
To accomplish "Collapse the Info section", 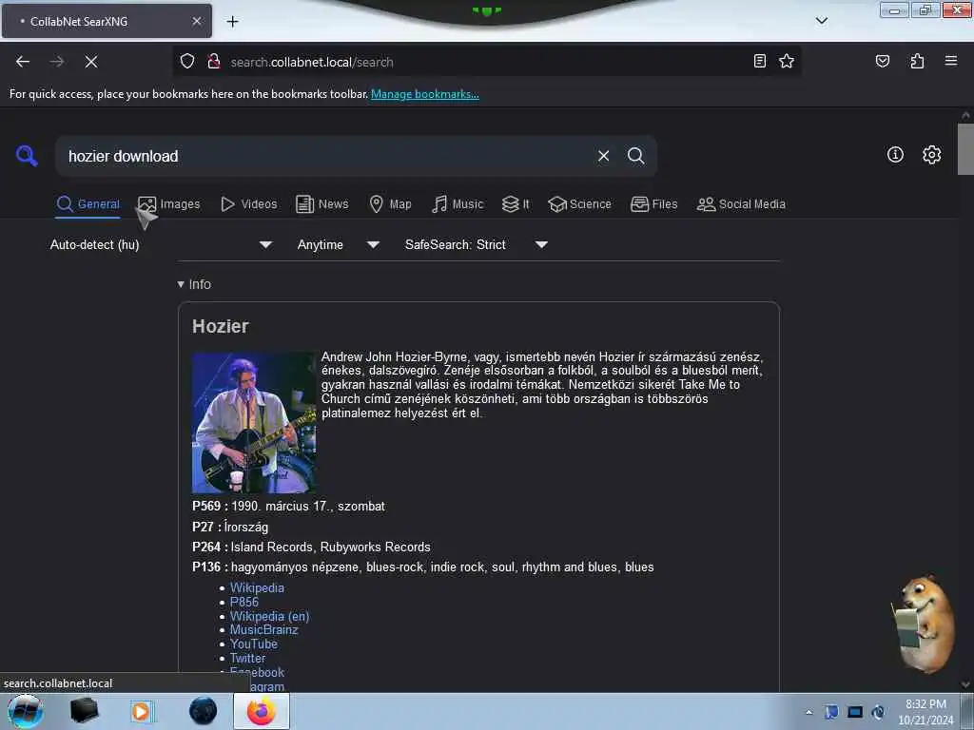I will [194, 284].
